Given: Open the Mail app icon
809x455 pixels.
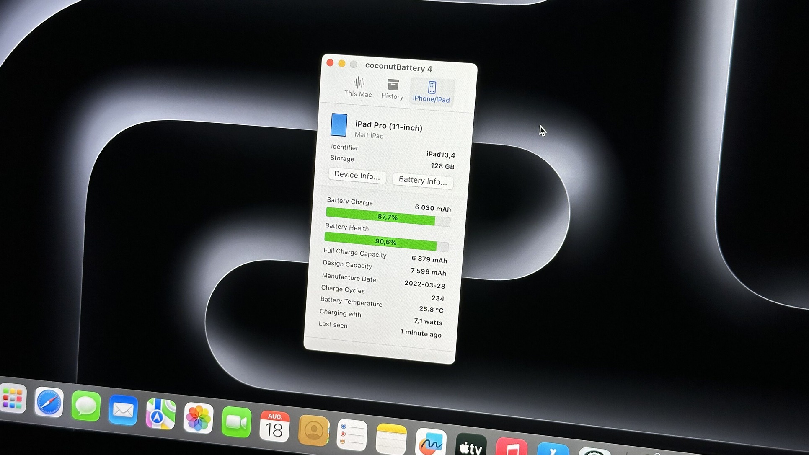Looking at the screenshot, I should (x=123, y=411).
